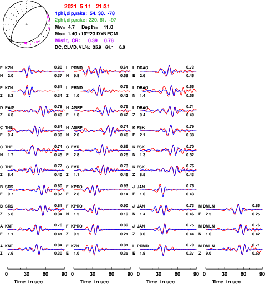The width and height of the screenshot is (265, 284).
Task: Select the DC, CLVD, VL% percentages line
Action: pyautogui.click(x=90, y=47)
